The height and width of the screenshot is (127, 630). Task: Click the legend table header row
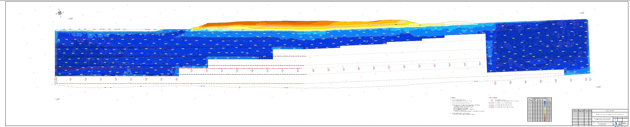(539, 98)
